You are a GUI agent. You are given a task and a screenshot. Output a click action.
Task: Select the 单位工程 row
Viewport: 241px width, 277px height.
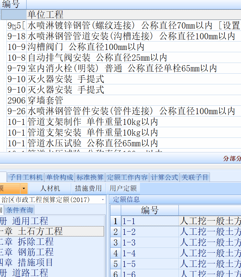coord(121,15)
